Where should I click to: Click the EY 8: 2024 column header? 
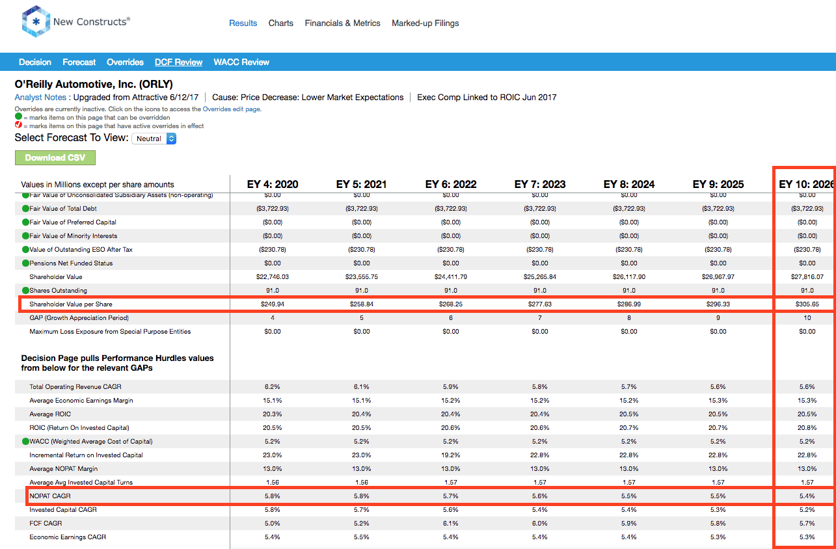629,184
